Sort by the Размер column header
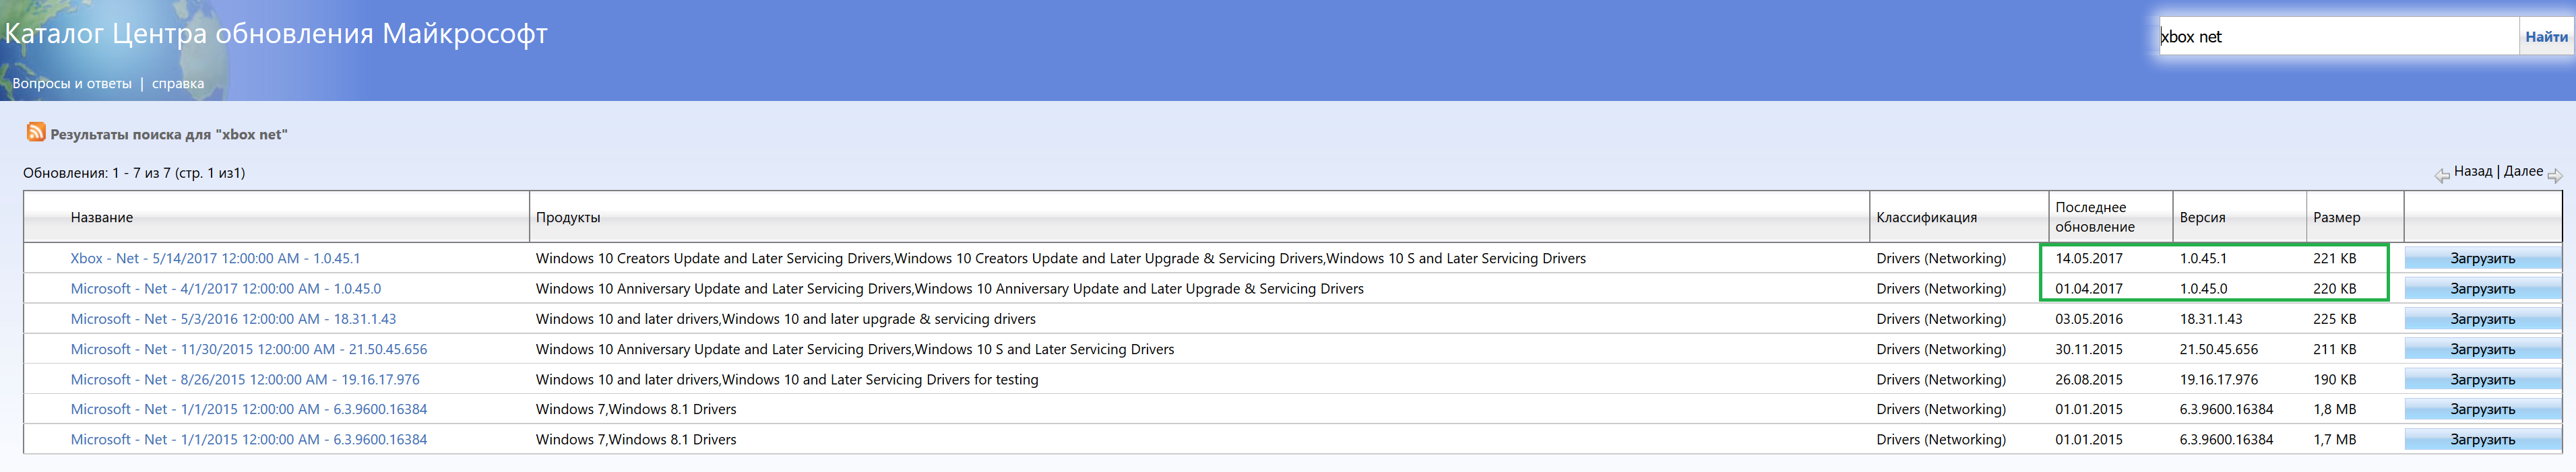Screen dimensions: 2576x472 tap(2336, 217)
